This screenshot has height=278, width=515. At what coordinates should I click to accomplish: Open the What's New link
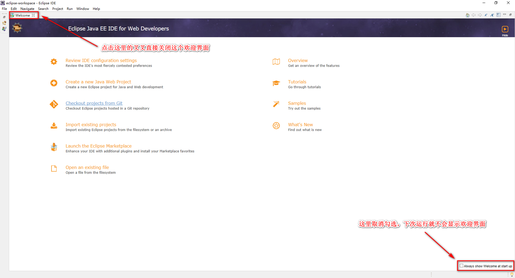coord(301,124)
